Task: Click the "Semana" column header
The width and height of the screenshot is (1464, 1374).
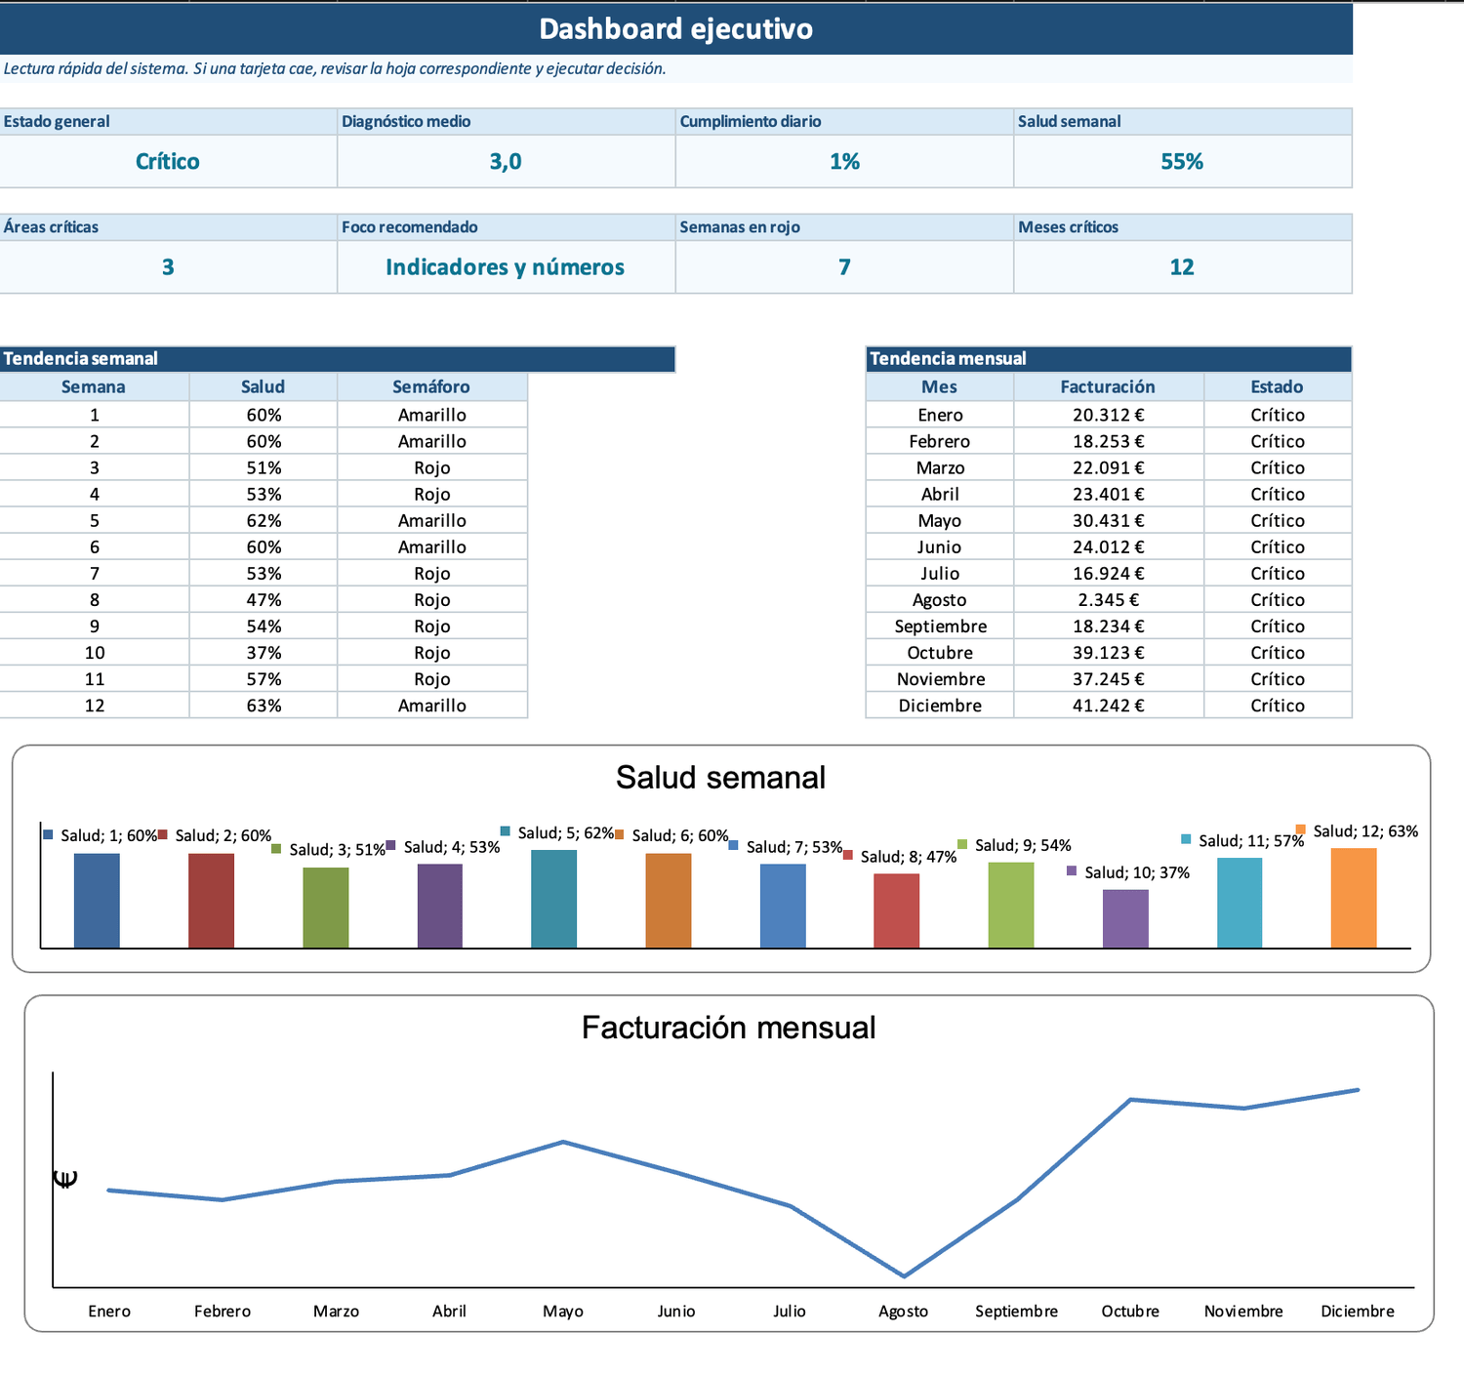Action: pos(94,386)
